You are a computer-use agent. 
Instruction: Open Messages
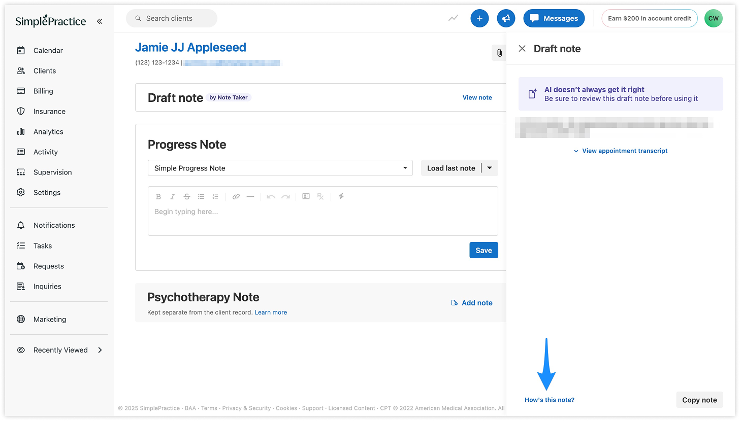pos(554,18)
